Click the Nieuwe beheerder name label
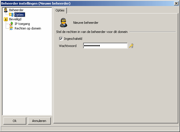The image size is (180, 132). tap(86, 23)
